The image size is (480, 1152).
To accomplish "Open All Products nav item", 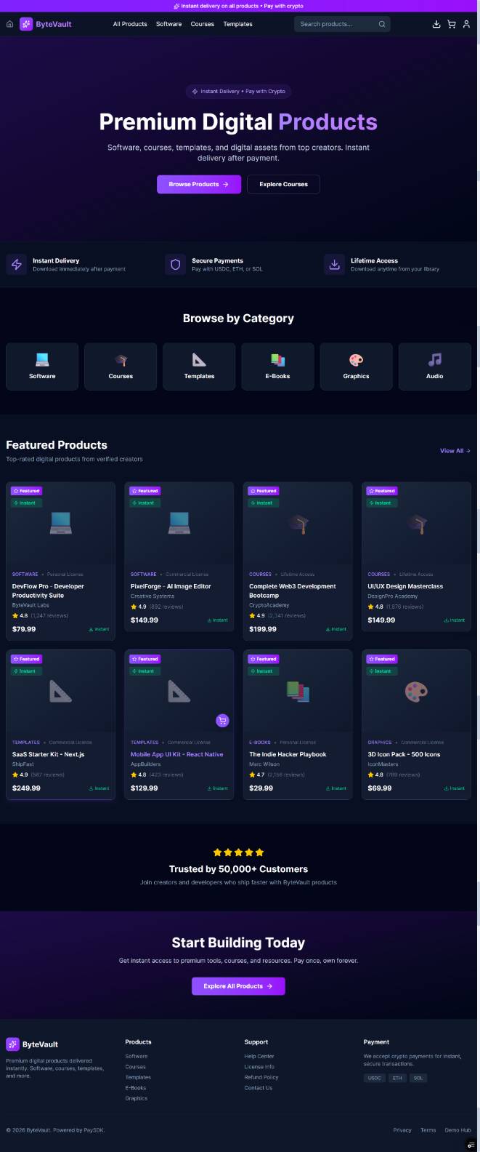I will (x=130, y=24).
